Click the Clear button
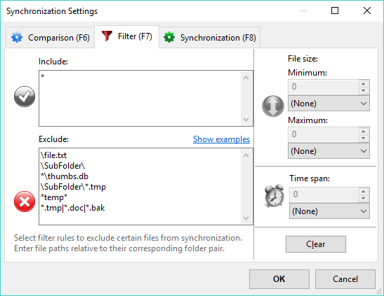Screen dimensions: 384x296 click(316, 244)
